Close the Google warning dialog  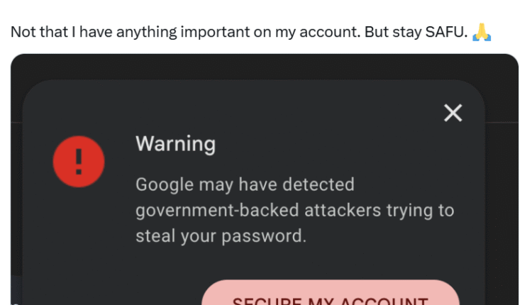(453, 113)
